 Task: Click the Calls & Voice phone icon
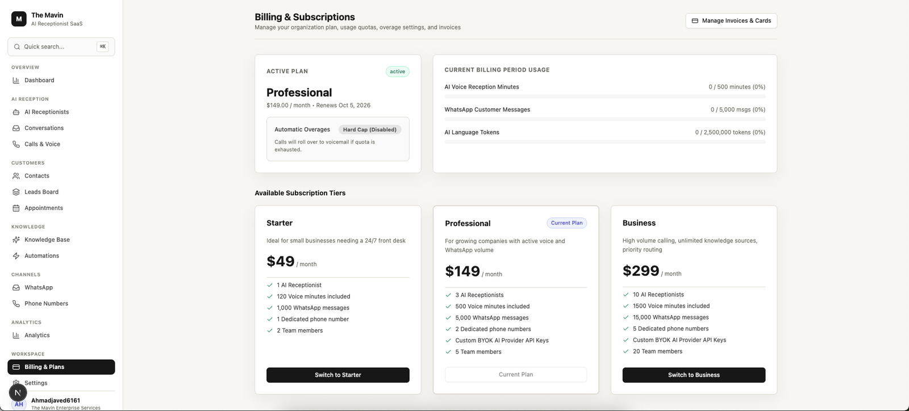point(16,144)
